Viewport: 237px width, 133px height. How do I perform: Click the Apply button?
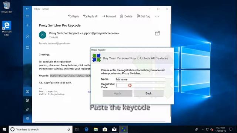click(x=117, y=93)
